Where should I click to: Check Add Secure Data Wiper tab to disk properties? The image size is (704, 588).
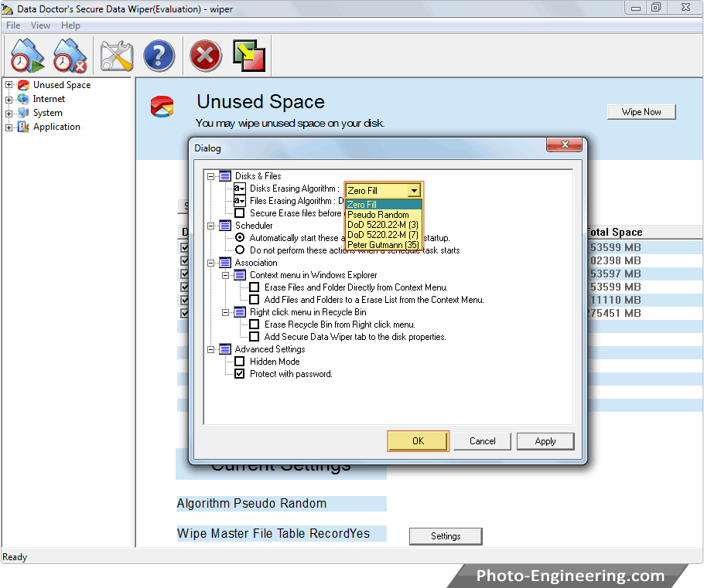(254, 336)
